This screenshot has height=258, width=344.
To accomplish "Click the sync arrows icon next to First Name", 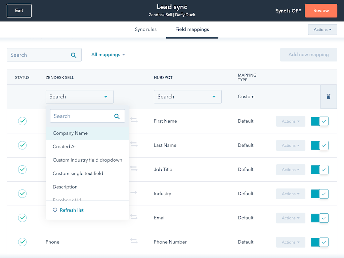I will point(134,121).
